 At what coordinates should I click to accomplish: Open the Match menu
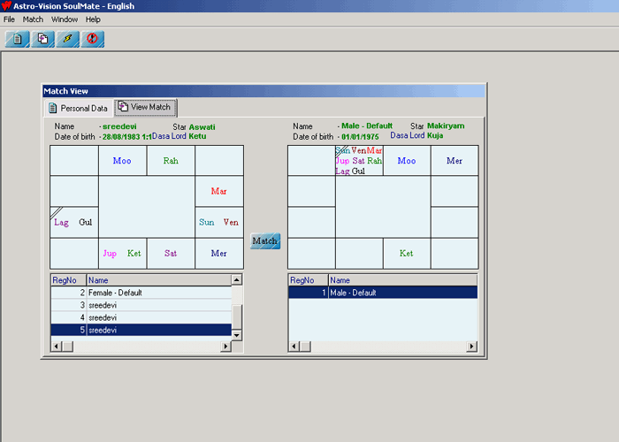tap(33, 19)
